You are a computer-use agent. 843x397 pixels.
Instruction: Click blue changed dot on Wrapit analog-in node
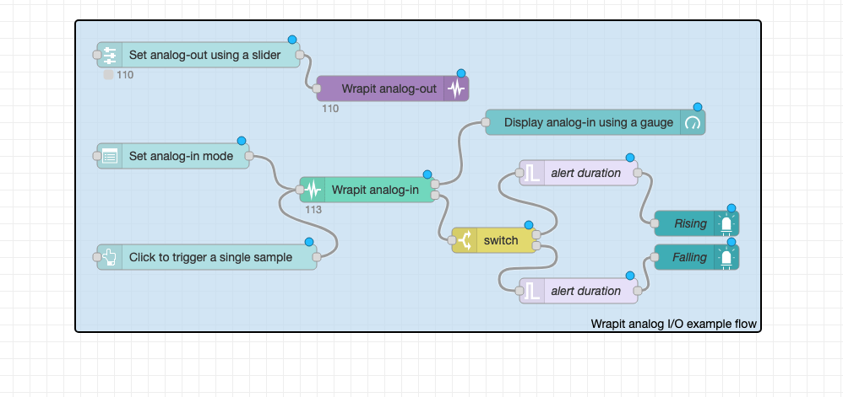click(x=427, y=174)
